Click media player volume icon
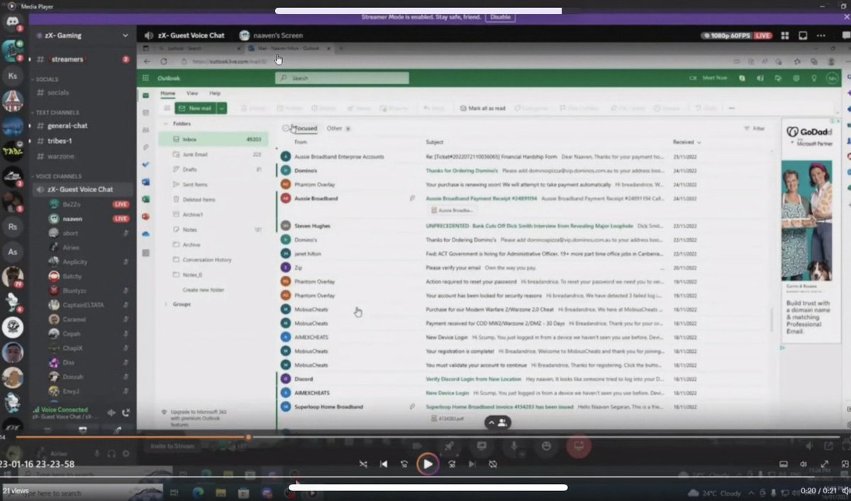 coord(803,464)
